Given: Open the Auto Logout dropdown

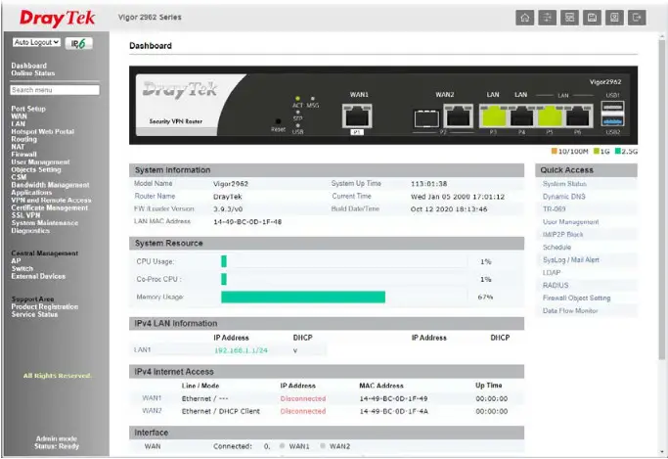Looking at the screenshot, I should 36,42.
